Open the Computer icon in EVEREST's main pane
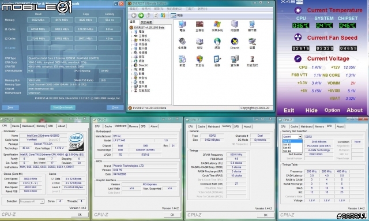The image size is (369, 221). pyautogui.click(x=182, y=24)
